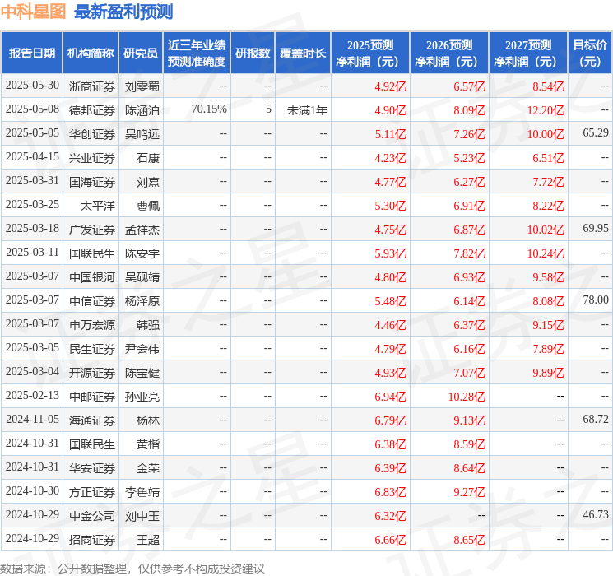Select the 浙商证券 institution cell
613x576 pixels.
(x=92, y=86)
